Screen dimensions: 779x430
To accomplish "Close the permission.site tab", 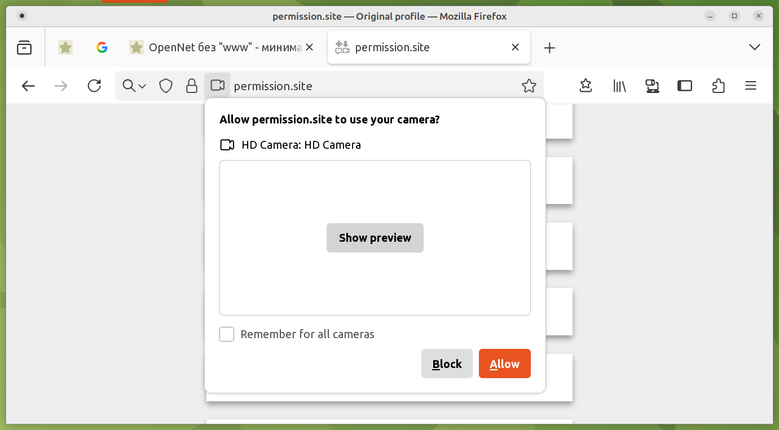I will pyautogui.click(x=515, y=47).
